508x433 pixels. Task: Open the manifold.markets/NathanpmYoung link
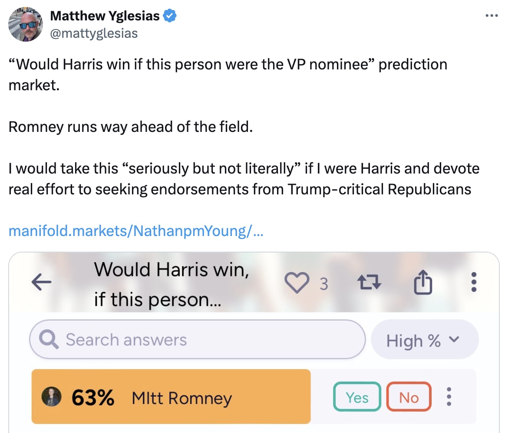[135, 230]
